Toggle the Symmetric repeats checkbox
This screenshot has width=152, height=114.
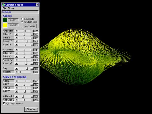4,104
